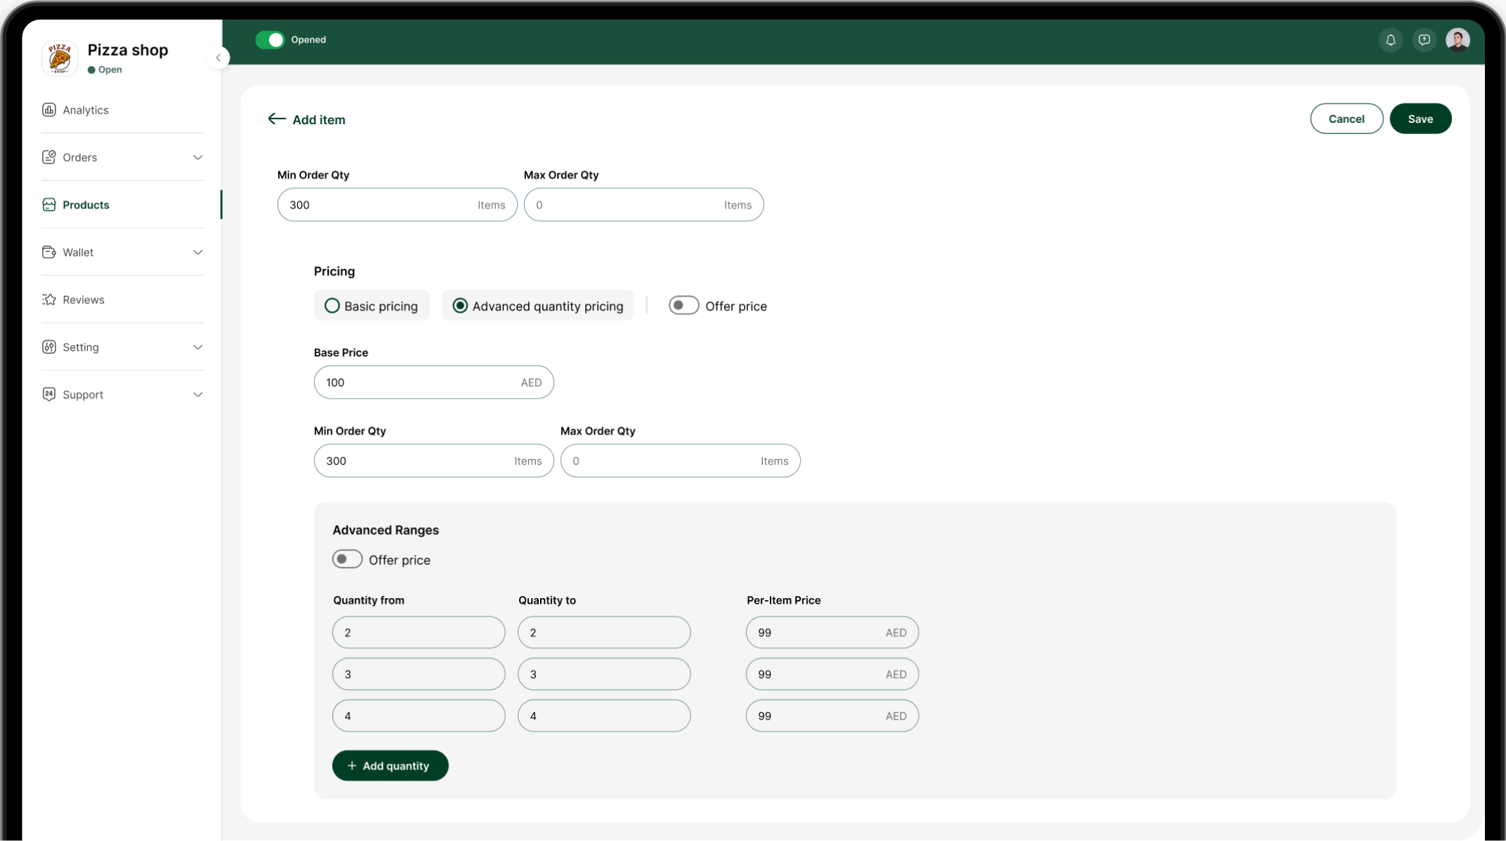Click the Save button
1506x841 pixels.
click(1420, 118)
